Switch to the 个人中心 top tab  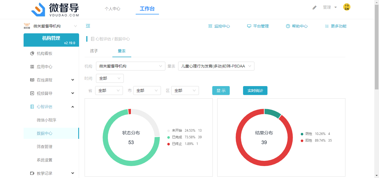[112, 9]
